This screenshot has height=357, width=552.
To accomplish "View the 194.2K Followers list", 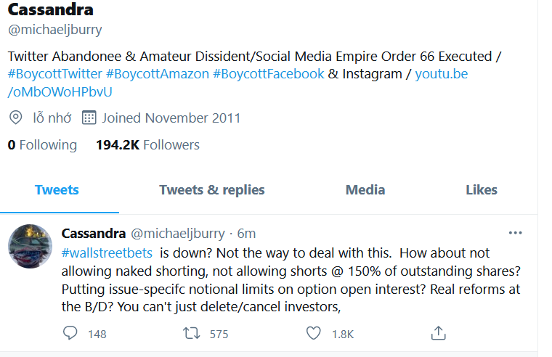I will tap(147, 145).
